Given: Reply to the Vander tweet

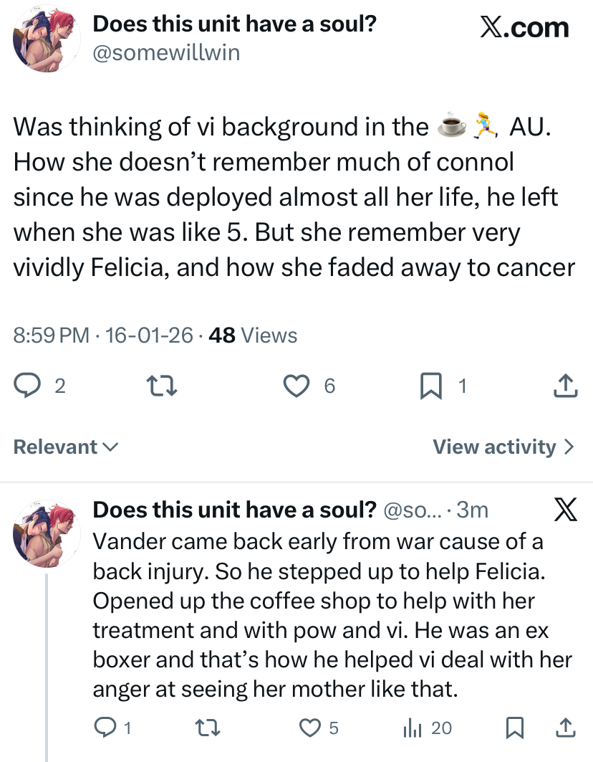Looking at the screenshot, I should (105, 728).
